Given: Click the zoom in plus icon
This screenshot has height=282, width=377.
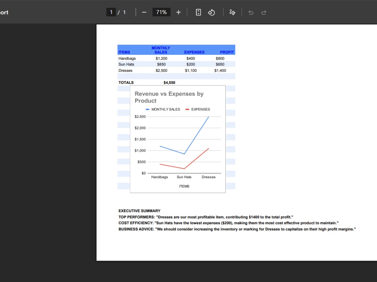Looking at the screenshot, I should (x=178, y=12).
